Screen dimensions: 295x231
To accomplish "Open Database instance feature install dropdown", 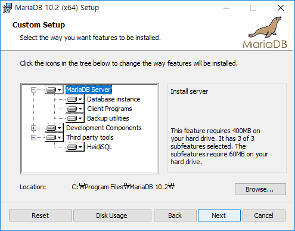I will pos(75,99).
